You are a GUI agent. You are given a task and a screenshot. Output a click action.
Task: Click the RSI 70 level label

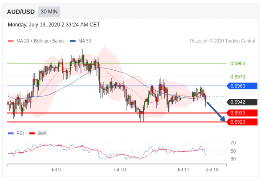[233, 143]
